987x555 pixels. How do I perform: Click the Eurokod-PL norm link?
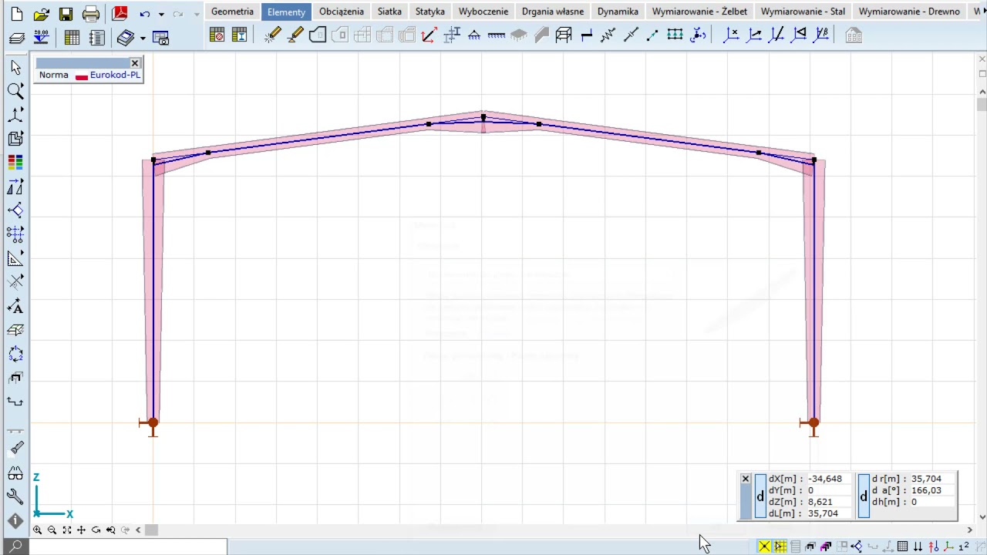click(115, 75)
